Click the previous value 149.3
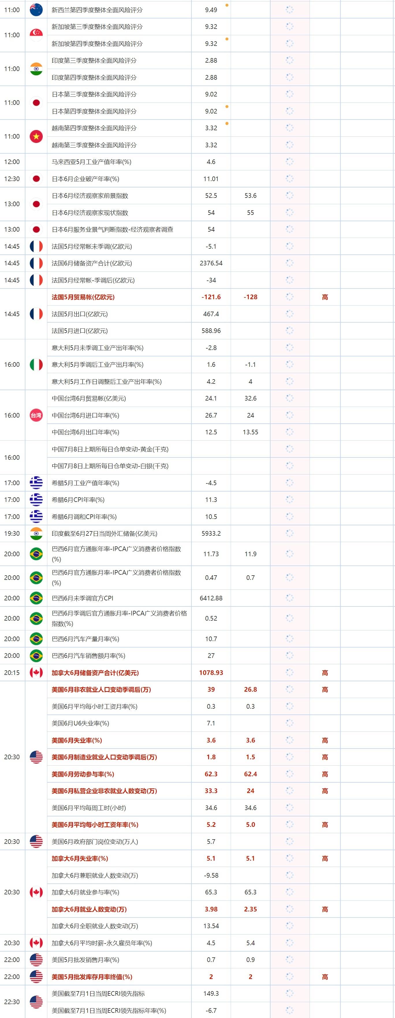395x1018 pixels. (x=211, y=993)
